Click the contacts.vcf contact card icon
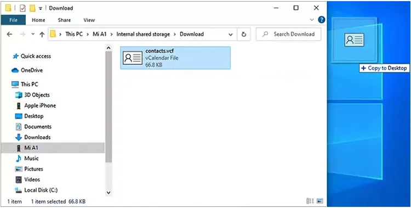This screenshot has height=208, width=411. point(133,58)
